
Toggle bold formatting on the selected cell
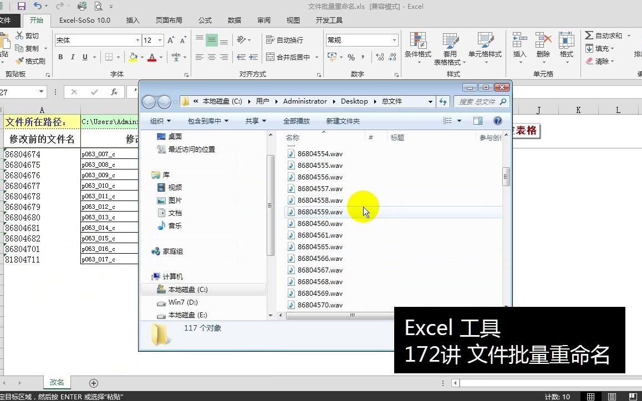point(60,57)
